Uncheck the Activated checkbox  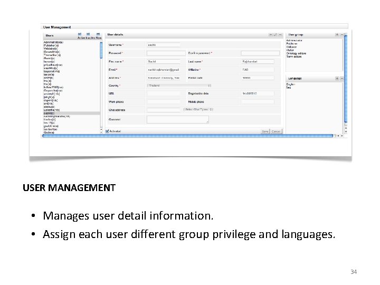107,131
